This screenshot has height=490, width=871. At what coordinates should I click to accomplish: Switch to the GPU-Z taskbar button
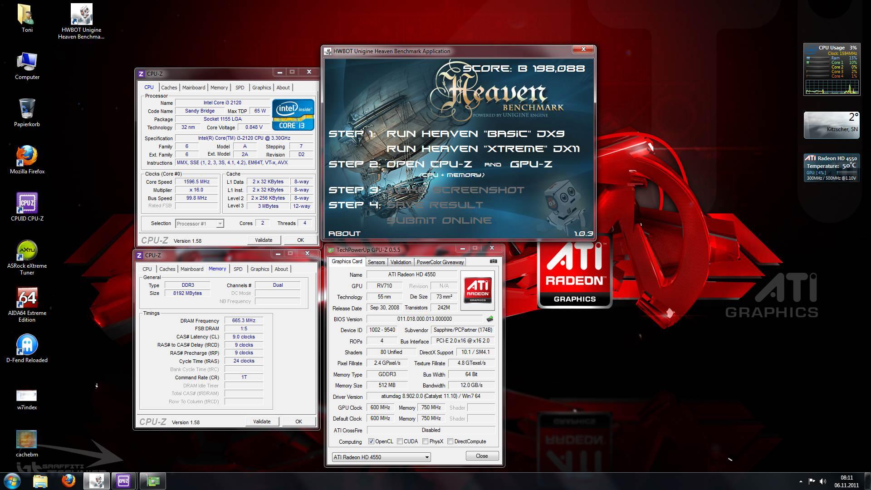click(153, 481)
